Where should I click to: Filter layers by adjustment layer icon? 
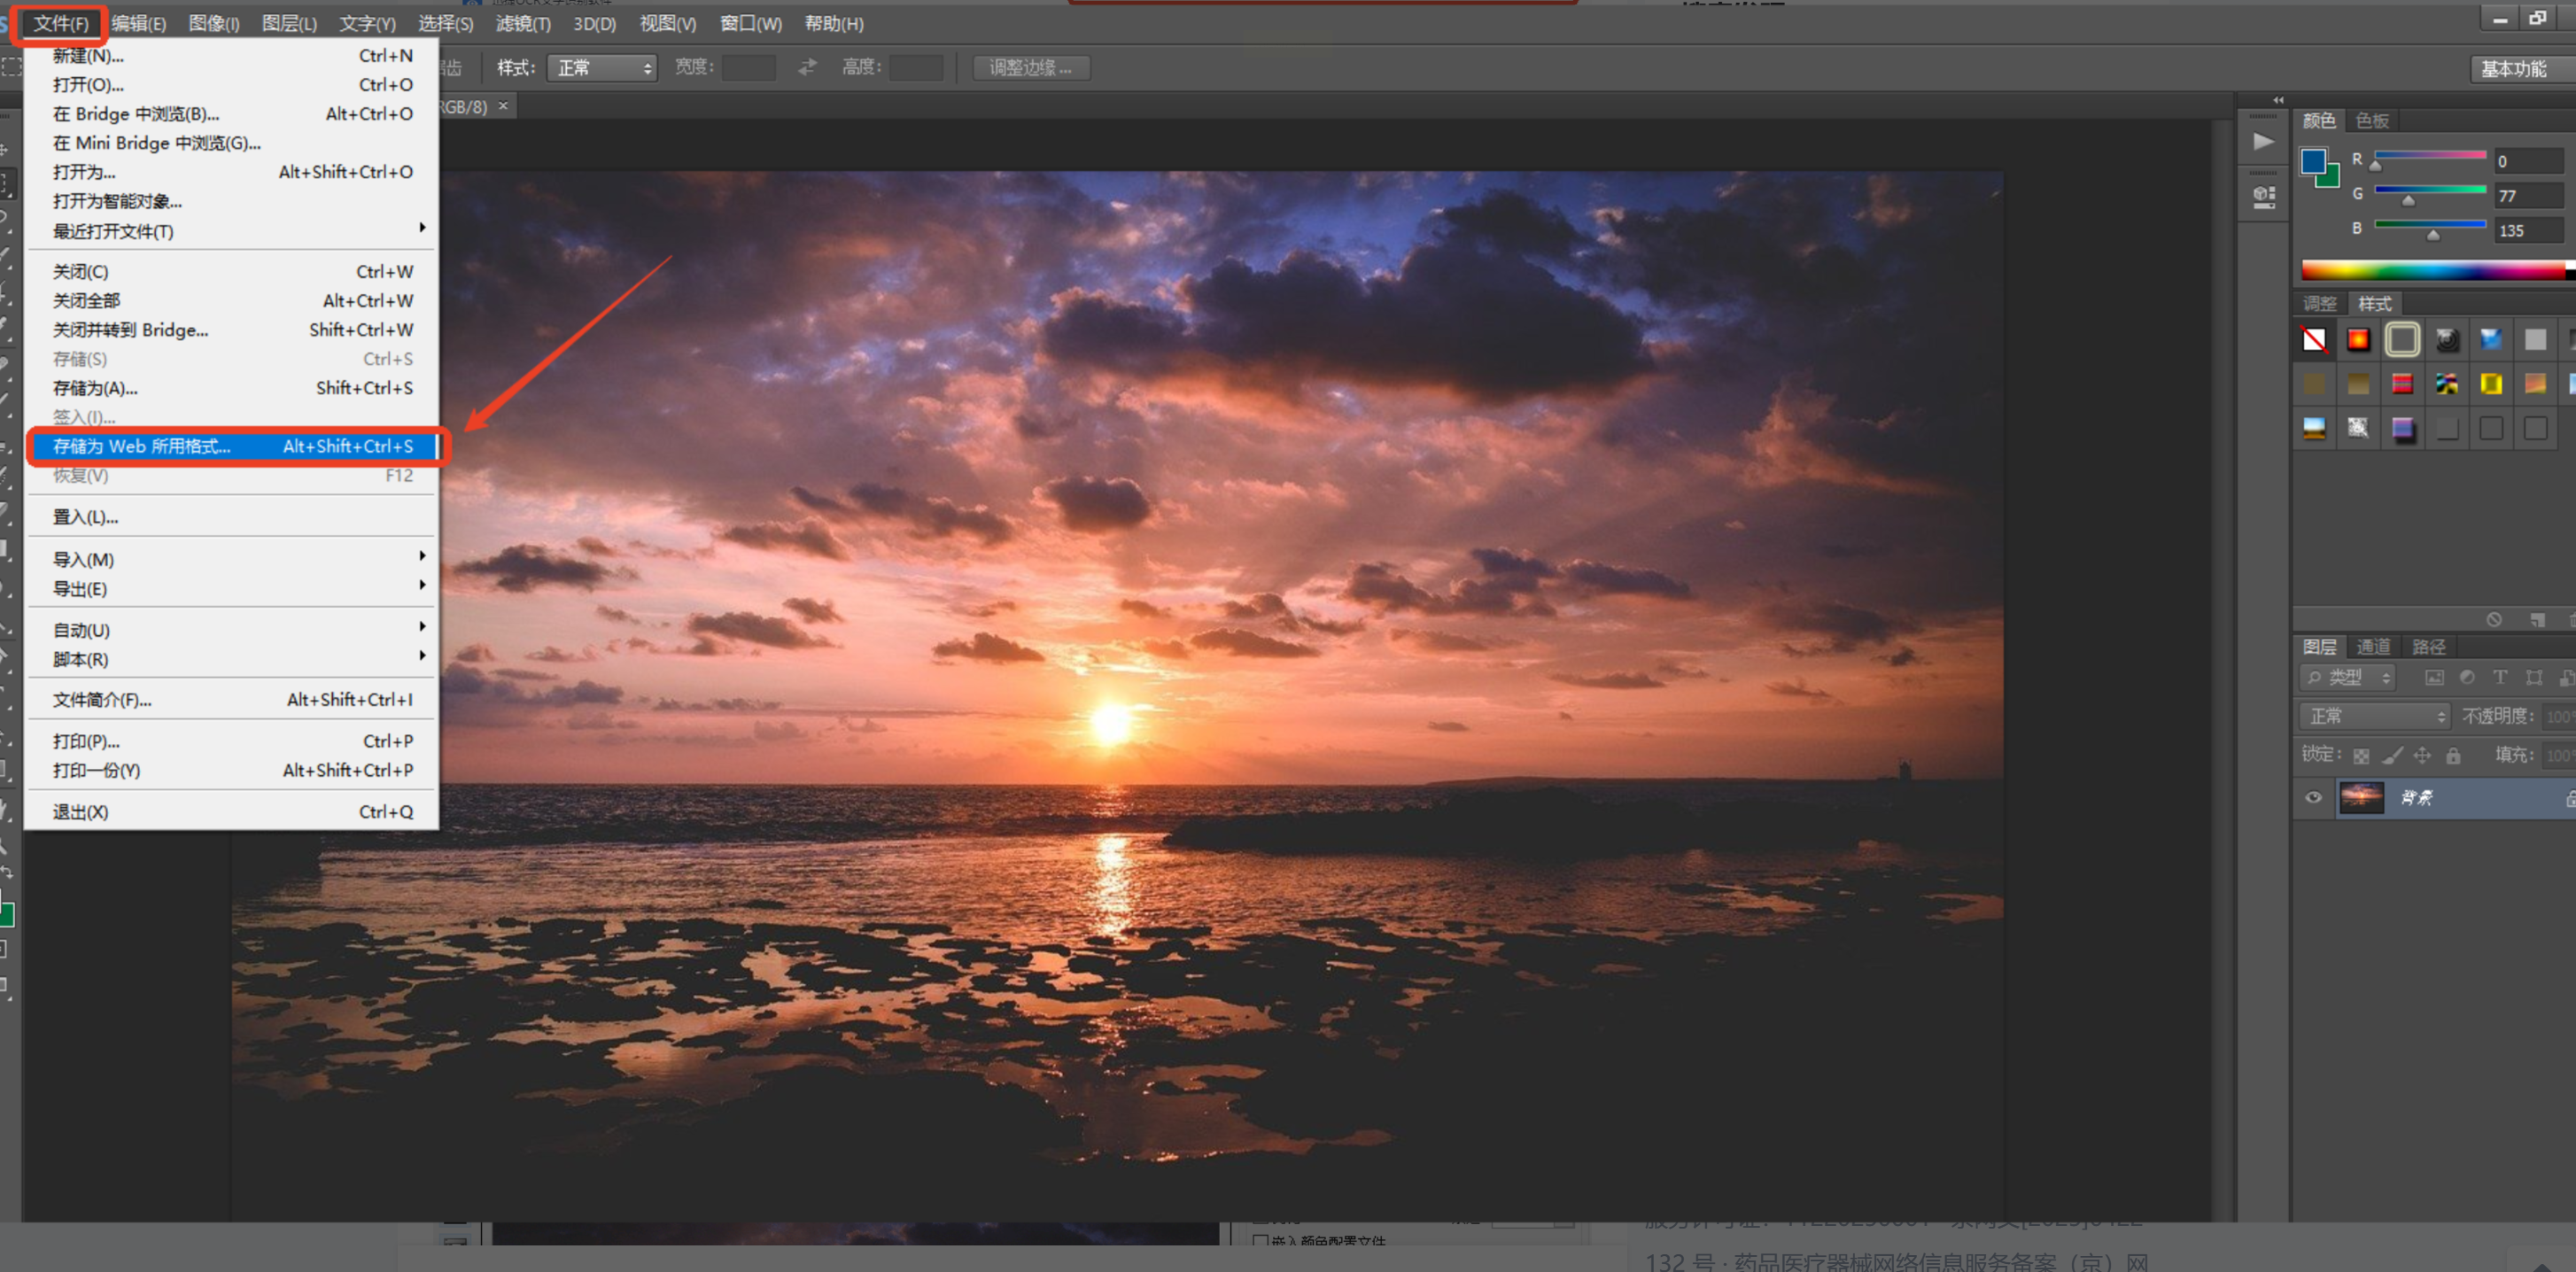coord(2467,677)
